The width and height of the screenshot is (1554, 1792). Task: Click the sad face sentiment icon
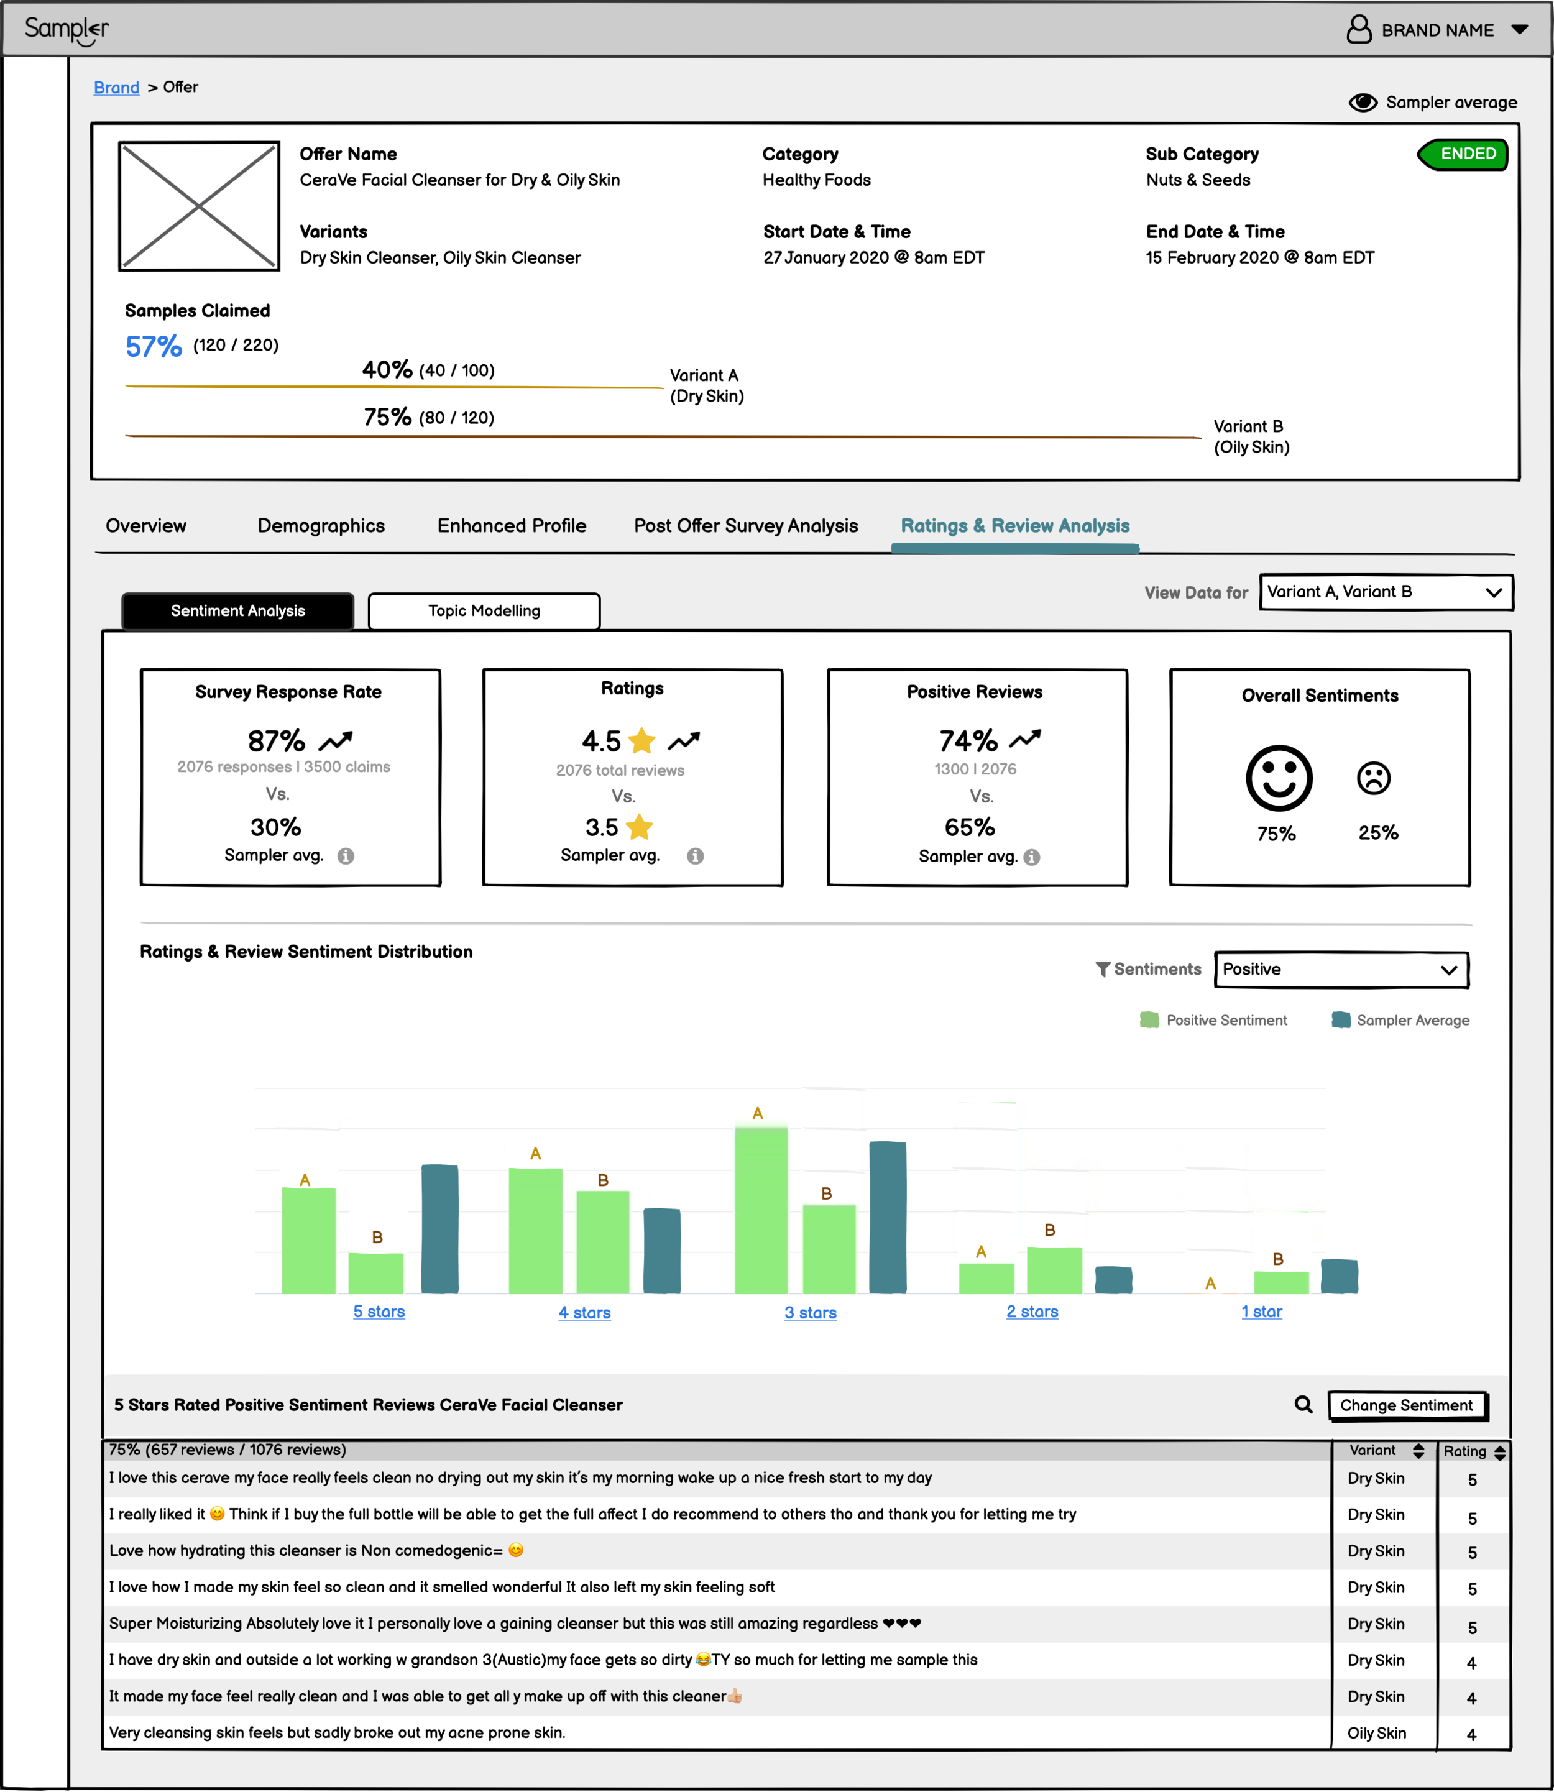tap(1374, 778)
